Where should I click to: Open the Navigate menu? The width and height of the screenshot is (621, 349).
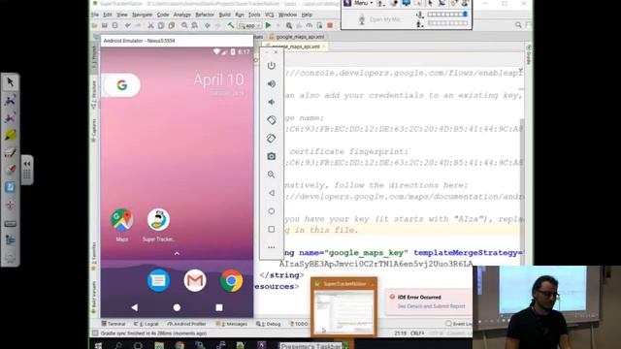pyautogui.click(x=143, y=15)
